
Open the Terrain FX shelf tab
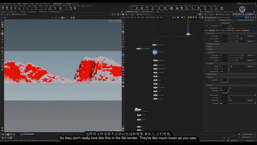59,6
